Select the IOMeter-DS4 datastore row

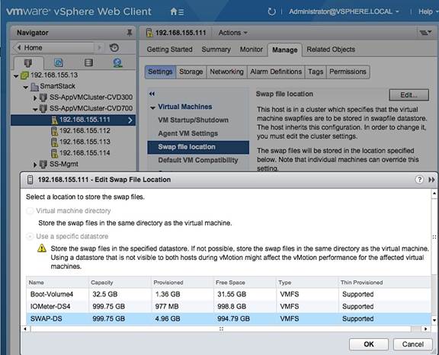point(228,306)
